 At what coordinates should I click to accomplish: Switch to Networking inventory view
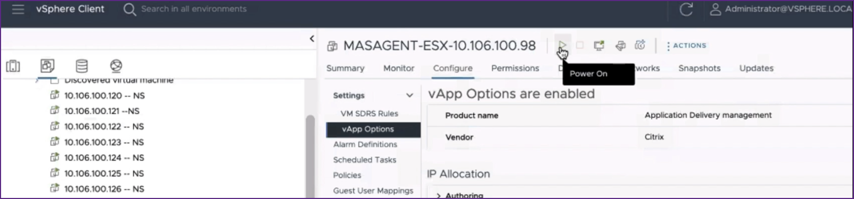point(116,66)
